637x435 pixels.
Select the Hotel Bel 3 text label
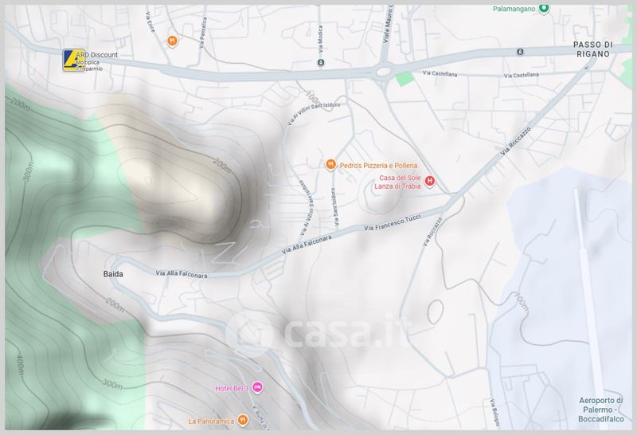pyautogui.click(x=232, y=388)
